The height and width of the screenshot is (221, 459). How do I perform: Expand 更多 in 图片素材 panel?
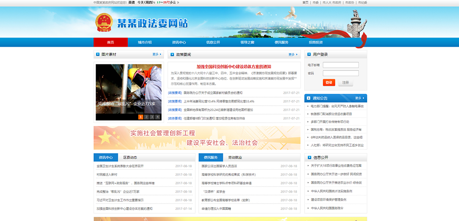157,54
